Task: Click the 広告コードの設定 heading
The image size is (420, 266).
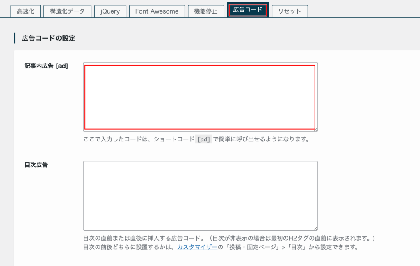Action: click(x=48, y=38)
